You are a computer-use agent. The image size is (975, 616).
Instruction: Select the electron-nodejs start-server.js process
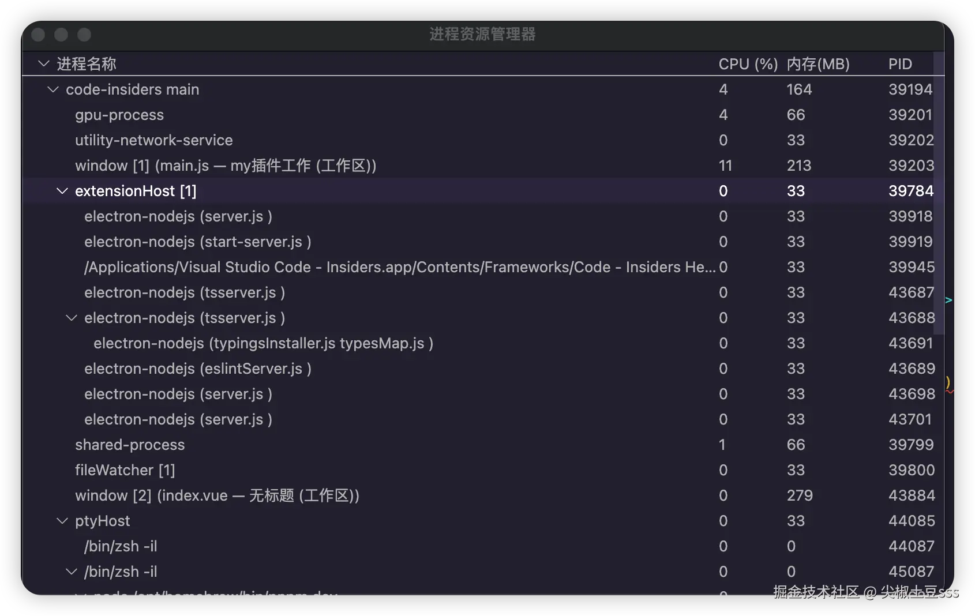(x=198, y=242)
